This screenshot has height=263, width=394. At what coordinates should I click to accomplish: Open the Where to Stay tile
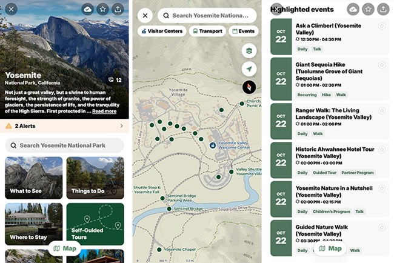coord(34,224)
